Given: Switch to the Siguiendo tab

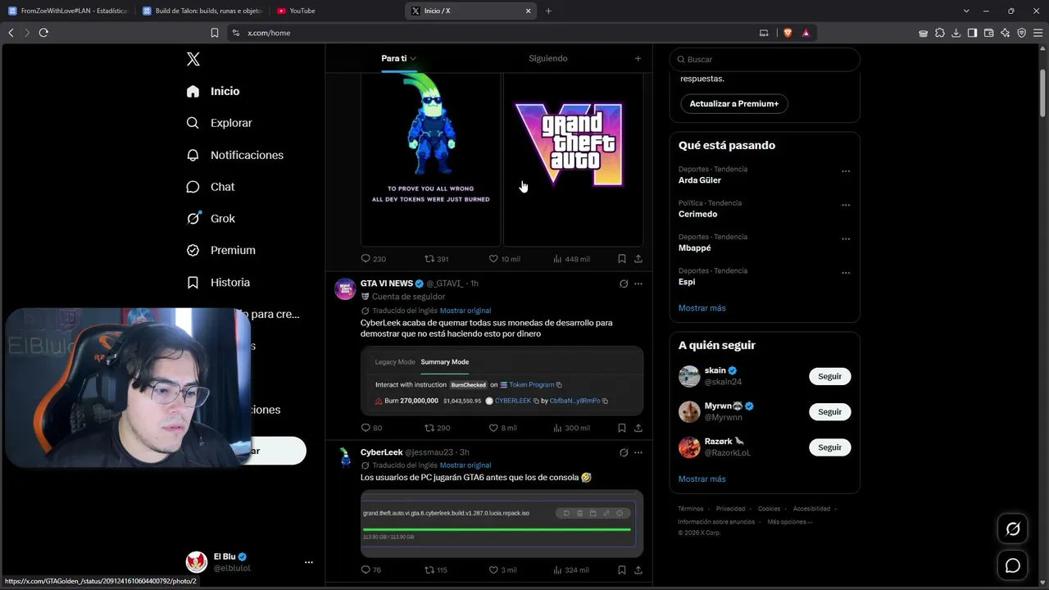Looking at the screenshot, I should (548, 58).
